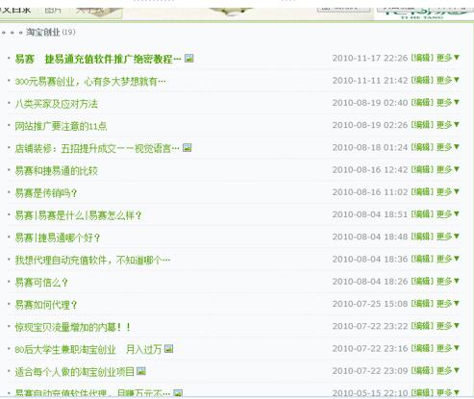Expand 更多 menu for 易赛和捷易通的比较
The height and width of the screenshot is (399, 474).
448,169
